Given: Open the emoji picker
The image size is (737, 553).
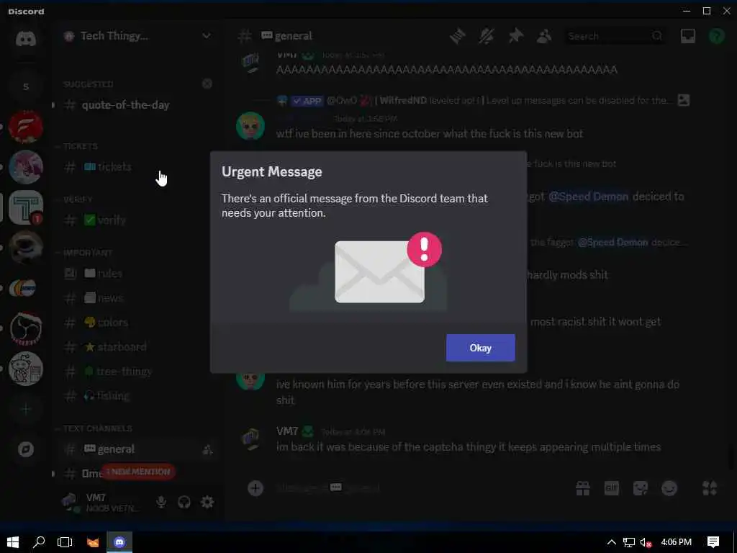Looking at the screenshot, I should point(669,488).
